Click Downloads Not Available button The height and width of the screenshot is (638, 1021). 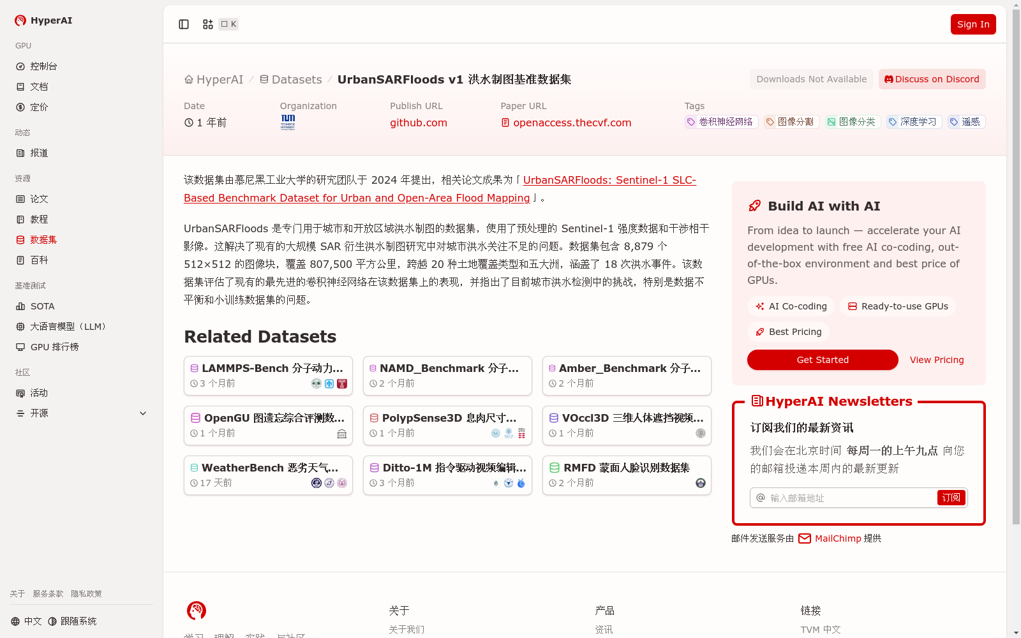click(x=812, y=79)
